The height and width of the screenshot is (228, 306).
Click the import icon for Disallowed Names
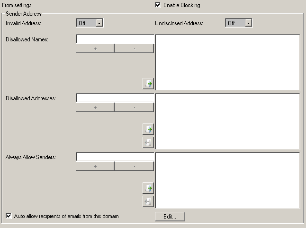point(148,84)
